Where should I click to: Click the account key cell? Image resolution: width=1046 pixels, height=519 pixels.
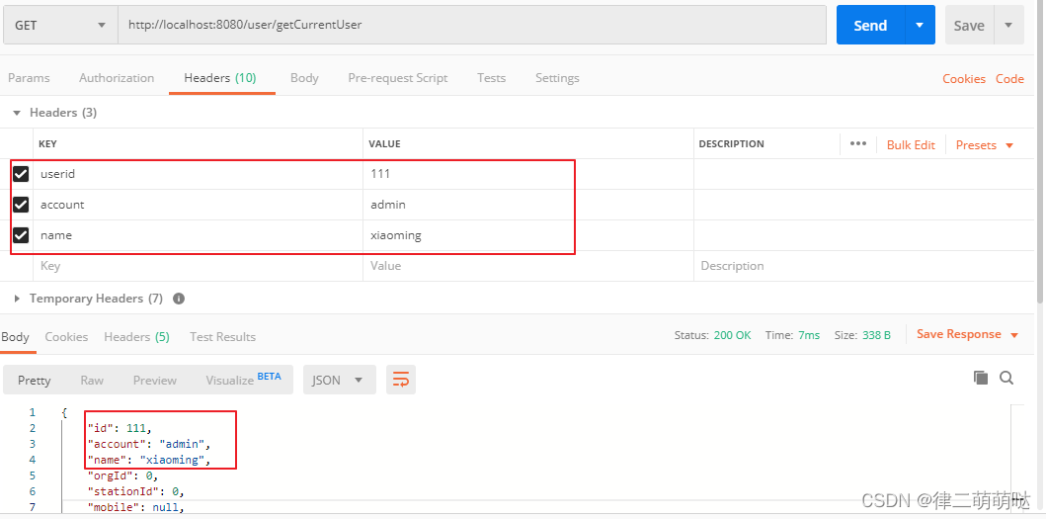pyautogui.click(x=199, y=205)
